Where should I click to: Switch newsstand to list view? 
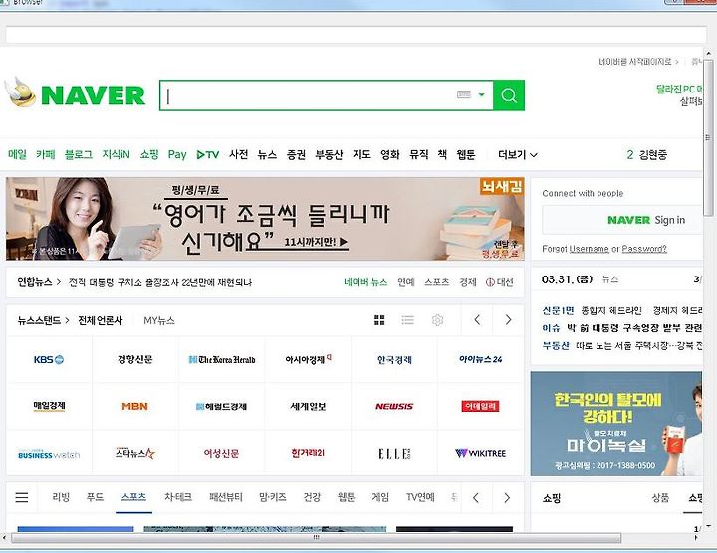pos(408,320)
